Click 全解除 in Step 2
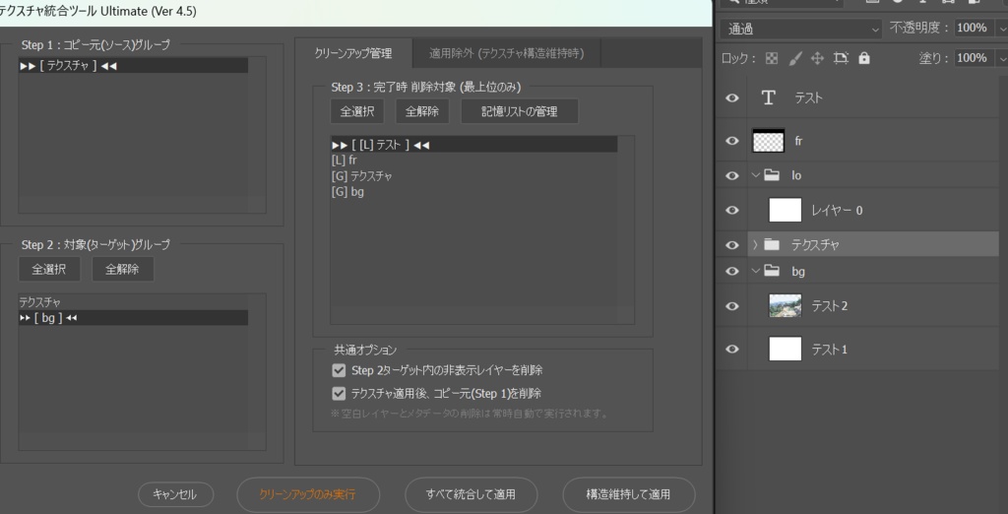This screenshot has width=1008, height=514. [x=123, y=269]
